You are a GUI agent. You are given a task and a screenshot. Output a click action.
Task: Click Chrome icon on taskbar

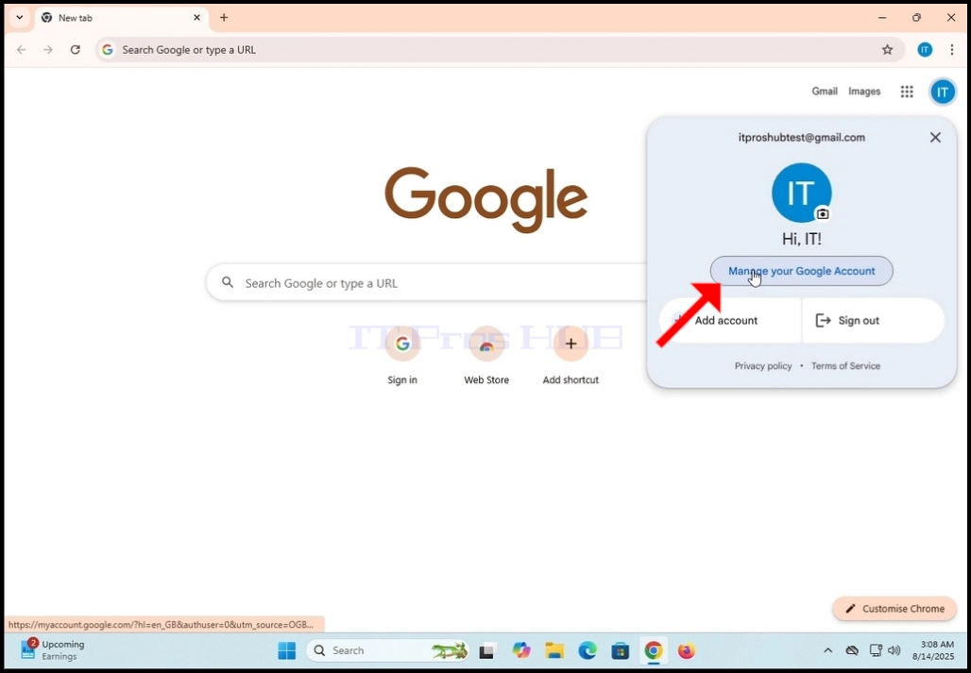654,650
